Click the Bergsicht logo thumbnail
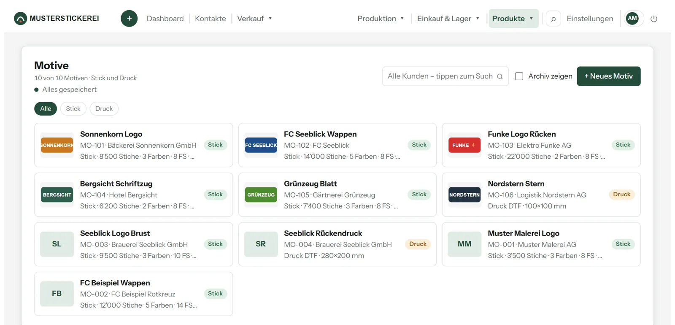 coord(57,195)
